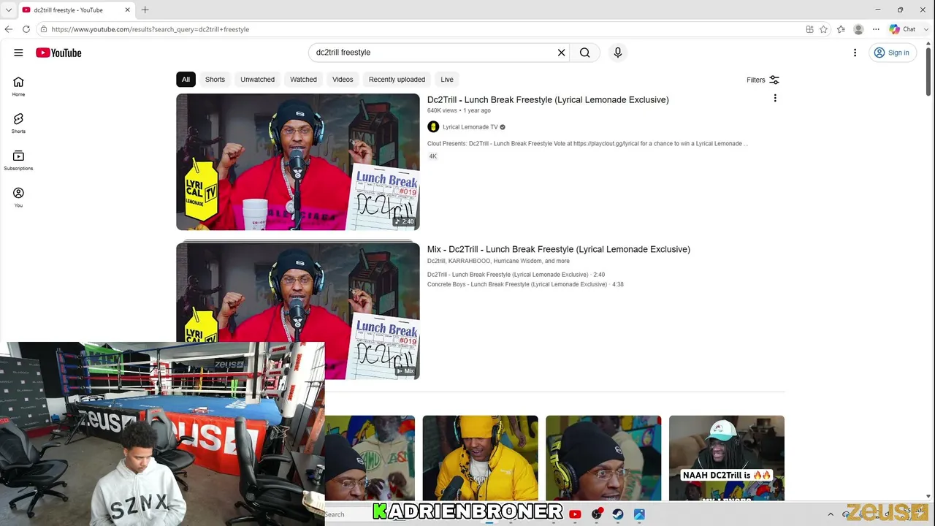
Task: Open Subscriptions in the sidebar
Action: click(x=18, y=160)
